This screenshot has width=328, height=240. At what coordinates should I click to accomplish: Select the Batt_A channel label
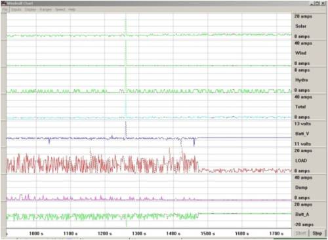point(302,214)
